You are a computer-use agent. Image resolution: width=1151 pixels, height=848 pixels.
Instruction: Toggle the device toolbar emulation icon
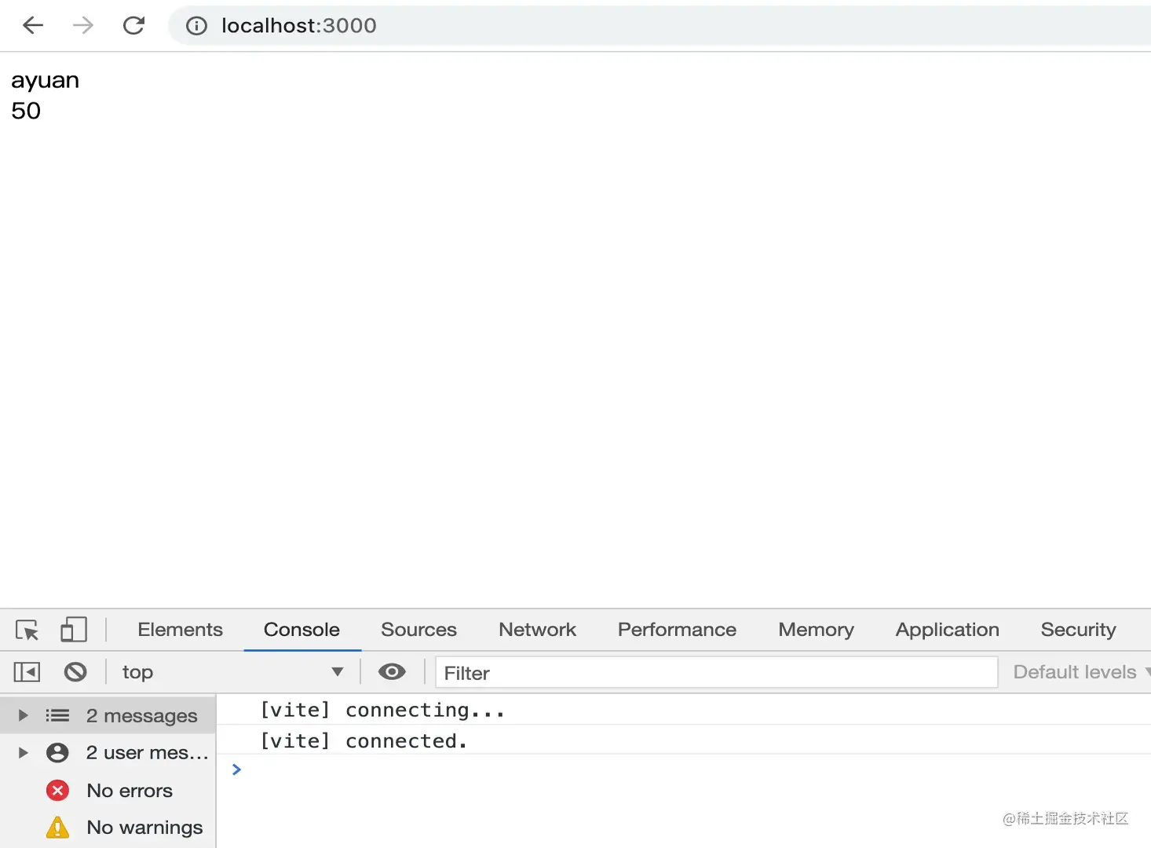(x=74, y=630)
